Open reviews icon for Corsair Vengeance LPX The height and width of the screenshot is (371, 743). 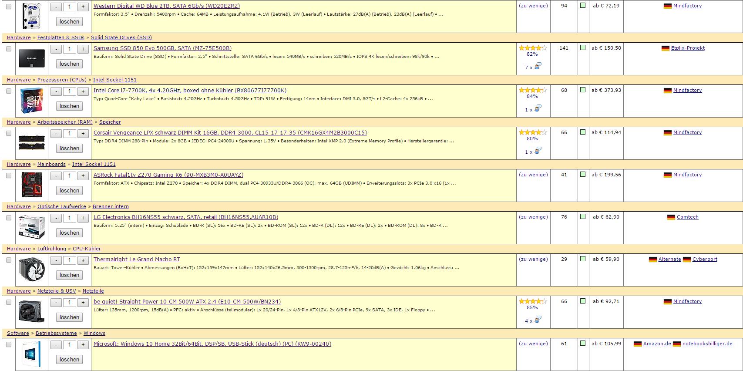[538, 151]
